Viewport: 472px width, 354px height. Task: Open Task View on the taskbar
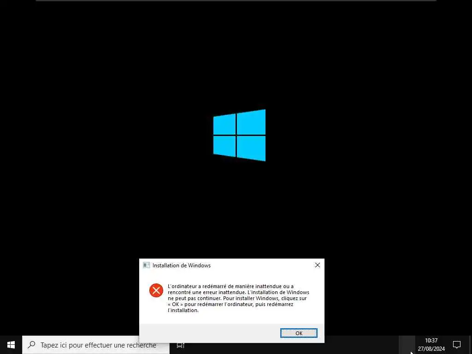pos(181,345)
